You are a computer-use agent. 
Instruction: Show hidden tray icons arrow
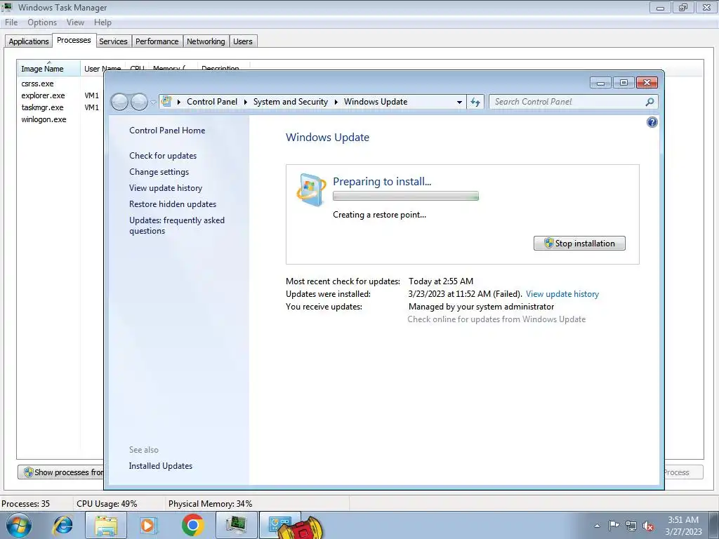click(x=597, y=526)
